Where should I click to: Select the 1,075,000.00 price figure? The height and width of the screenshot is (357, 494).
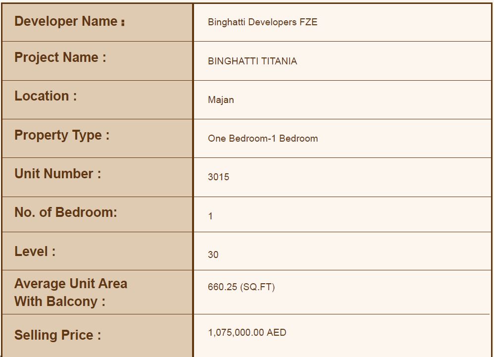(236, 333)
